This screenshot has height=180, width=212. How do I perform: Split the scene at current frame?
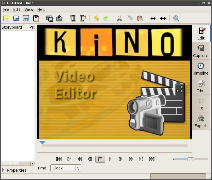coord(153,19)
